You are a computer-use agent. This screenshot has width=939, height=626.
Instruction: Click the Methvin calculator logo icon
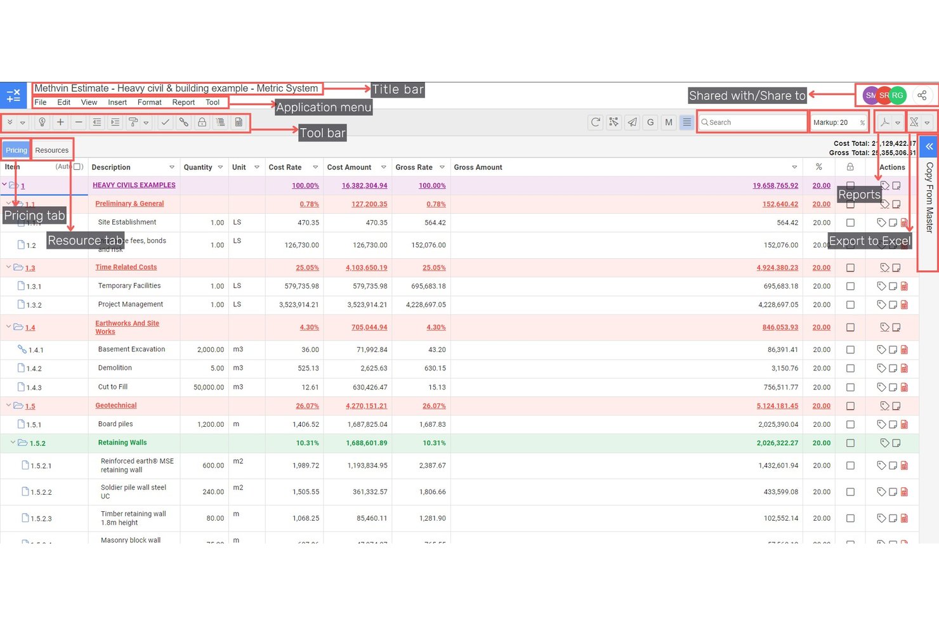[x=13, y=96]
